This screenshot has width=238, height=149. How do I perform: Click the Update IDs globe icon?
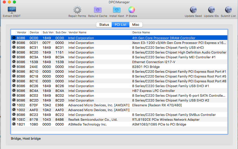tap(211, 10)
